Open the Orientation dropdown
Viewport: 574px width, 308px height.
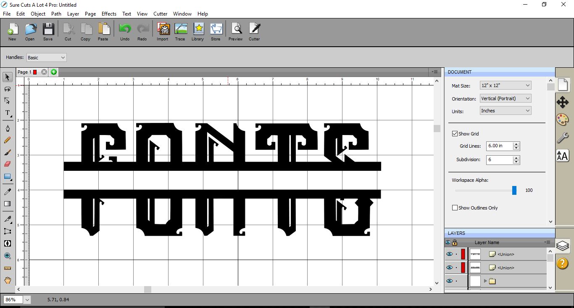click(x=506, y=98)
